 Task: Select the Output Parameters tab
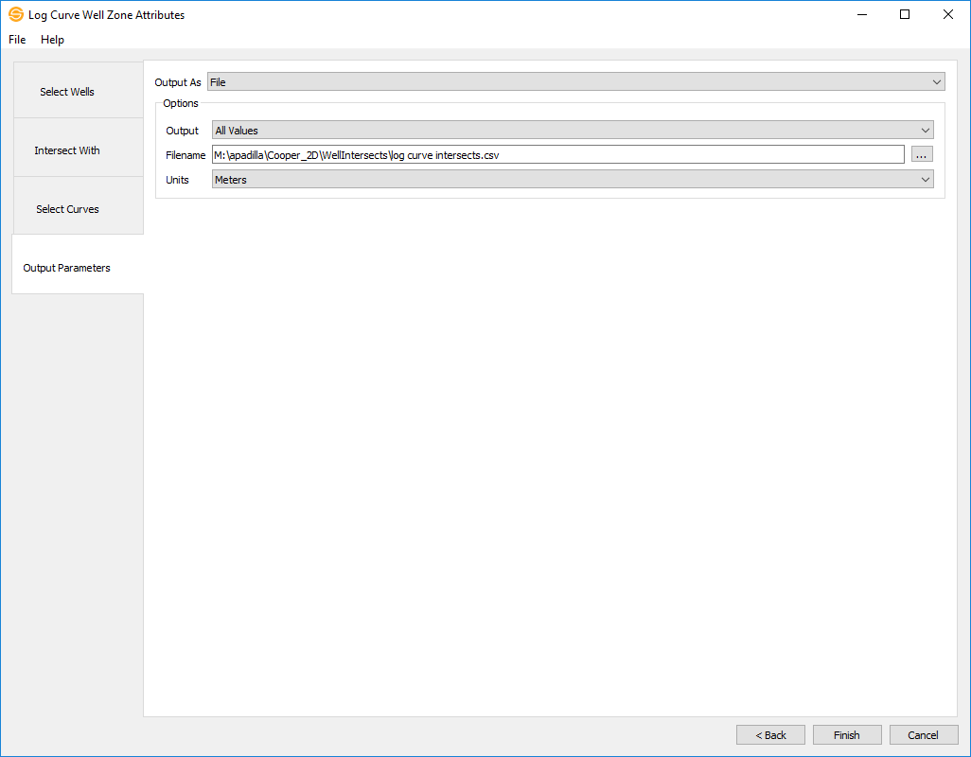click(x=67, y=268)
